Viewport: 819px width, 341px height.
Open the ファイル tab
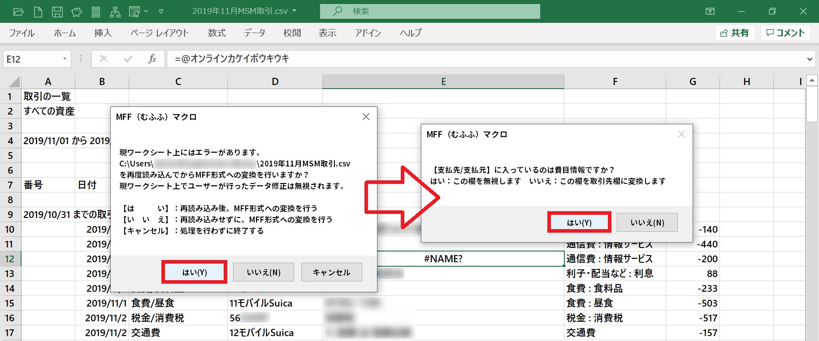[22, 33]
